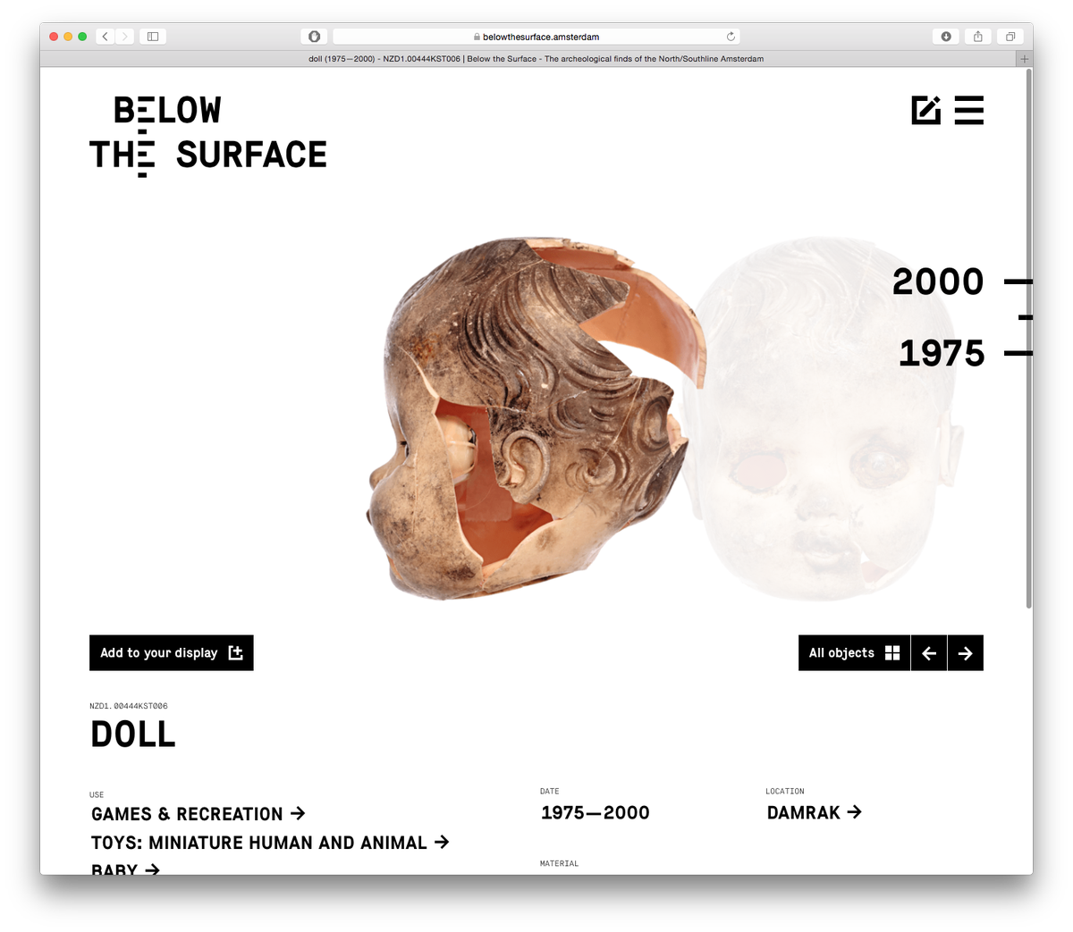Open Toys: Miniature Human and Animal link
This screenshot has width=1073, height=932.
pos(270,843)
